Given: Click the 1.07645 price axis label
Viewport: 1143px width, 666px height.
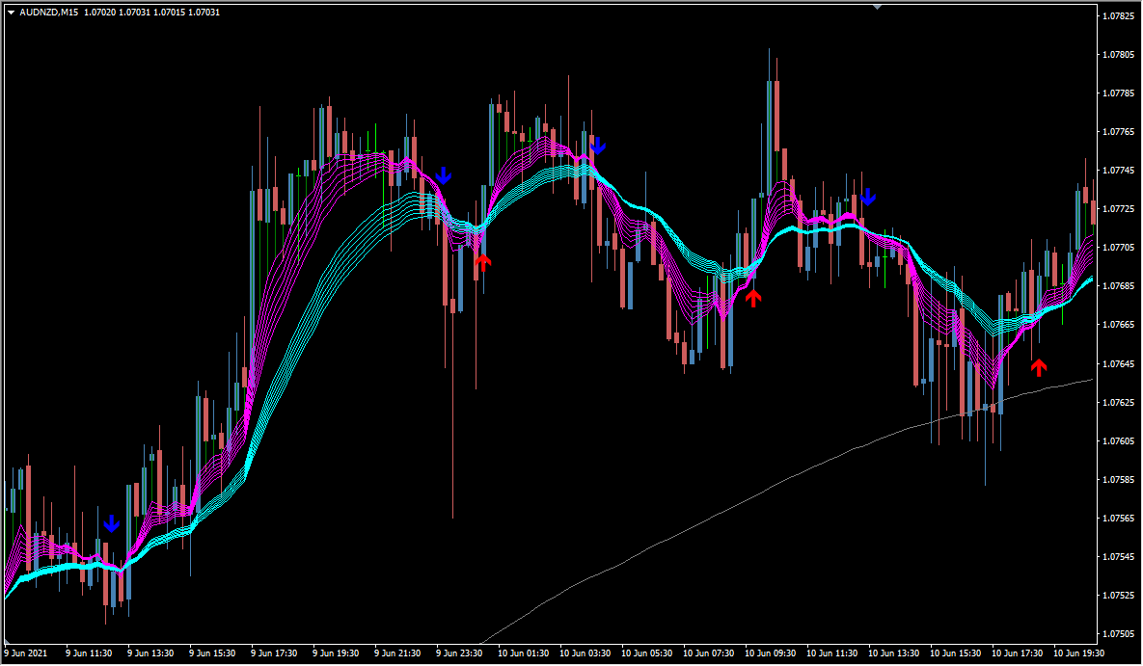Looking at the screenshot, I should 1119,363.
